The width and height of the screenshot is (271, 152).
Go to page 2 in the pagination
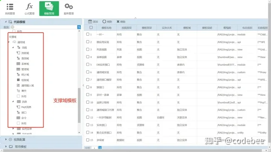point(100,148)
